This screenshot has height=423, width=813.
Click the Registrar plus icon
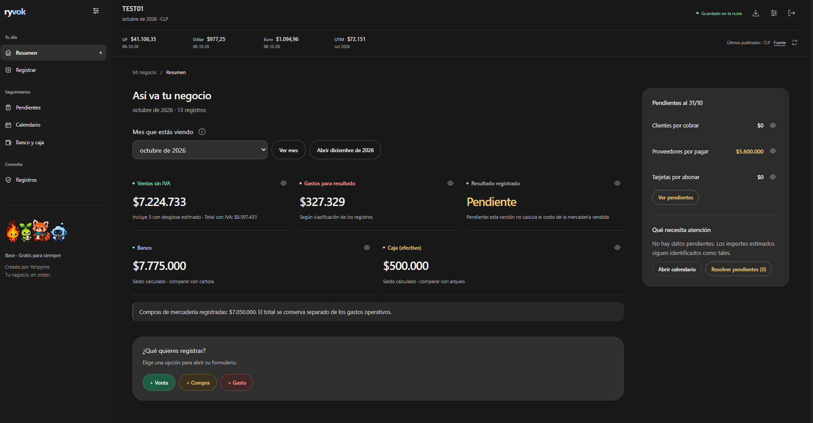pyautogui.click(x=8, y=70)
